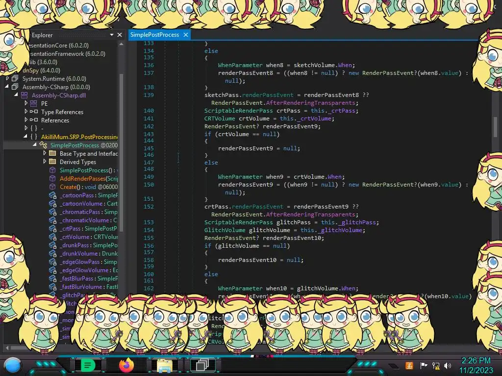Close the SimplePostProcess tab
This screenshot has width=502, height=376.
click(186, 35)
